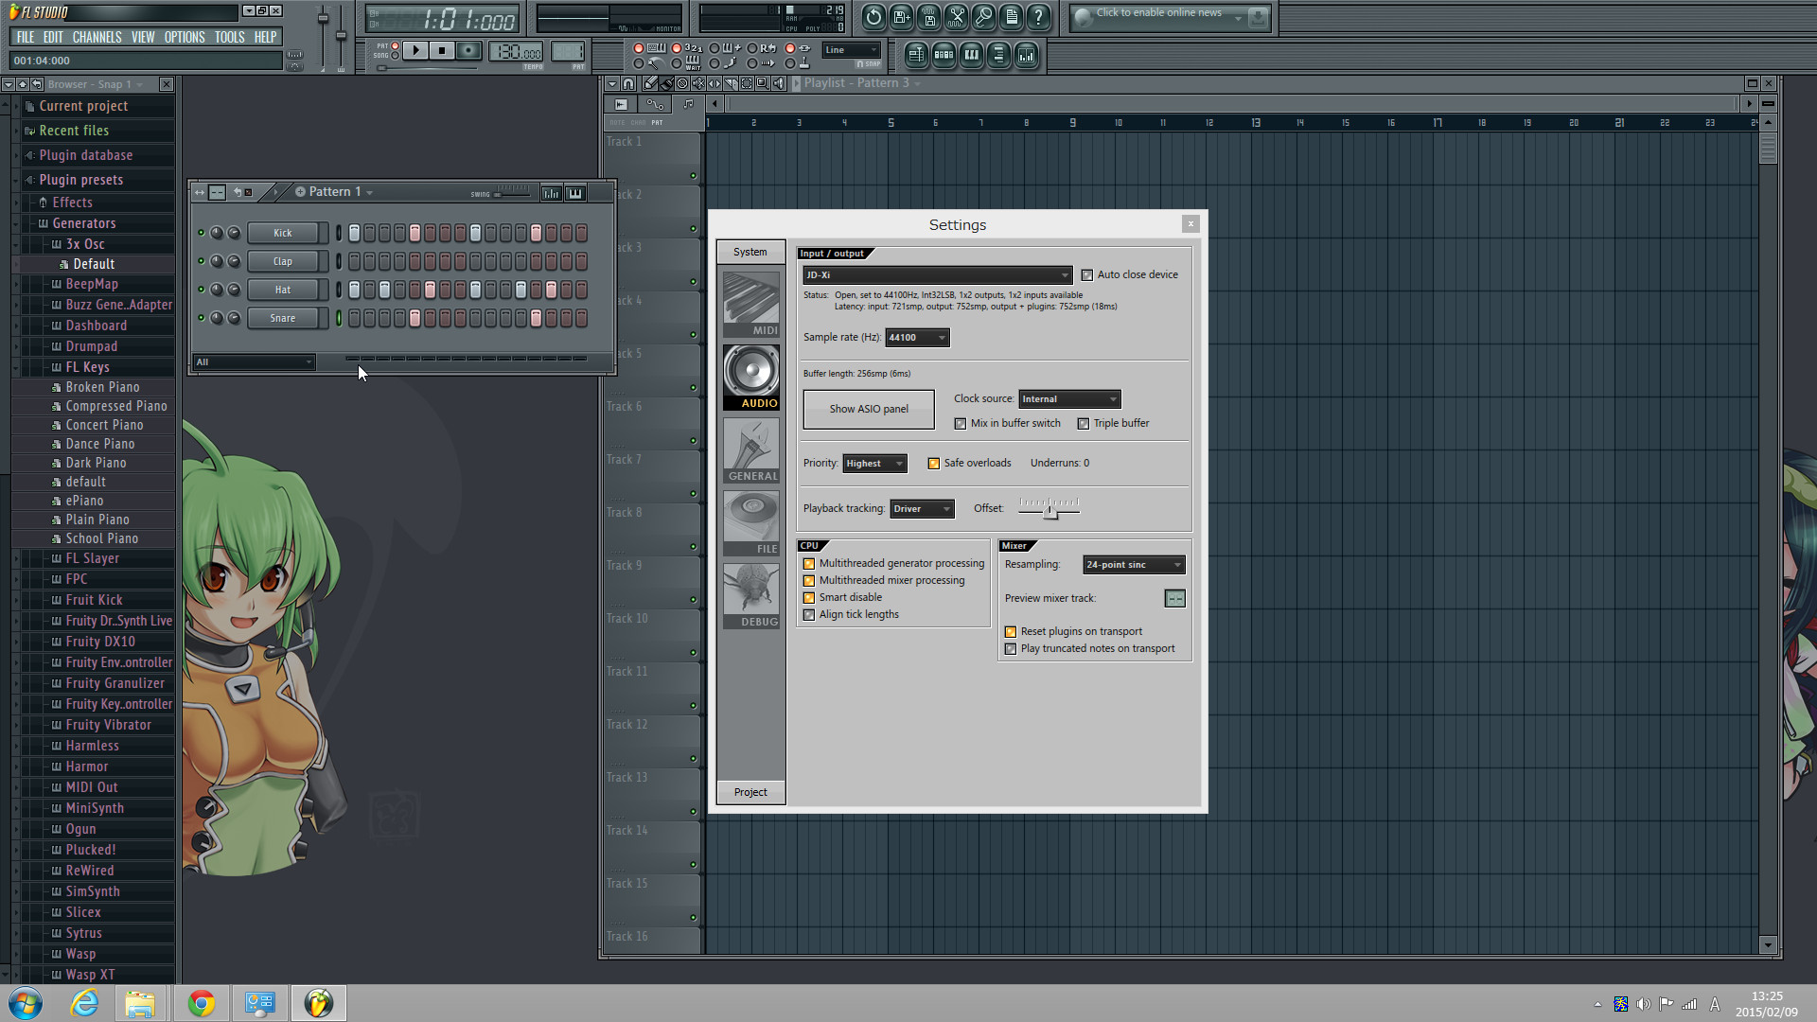The width and height of the screenshot is (1817, 1022).
Task: Open the Playlist view icon
Action: [916, 55]
